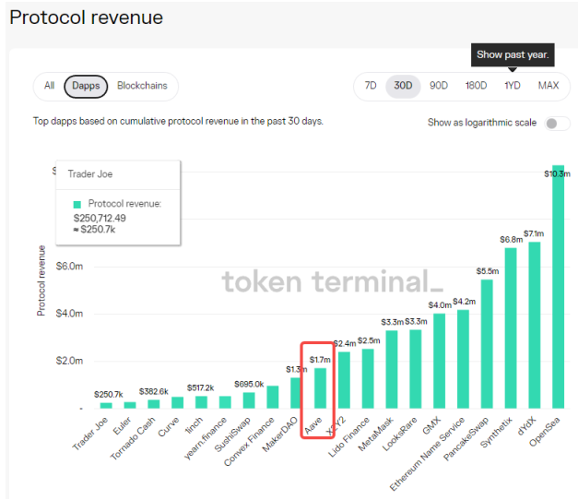Click the Aave revenue bar
The width and height of the screenshot is (578, 500).
point(320,388)
